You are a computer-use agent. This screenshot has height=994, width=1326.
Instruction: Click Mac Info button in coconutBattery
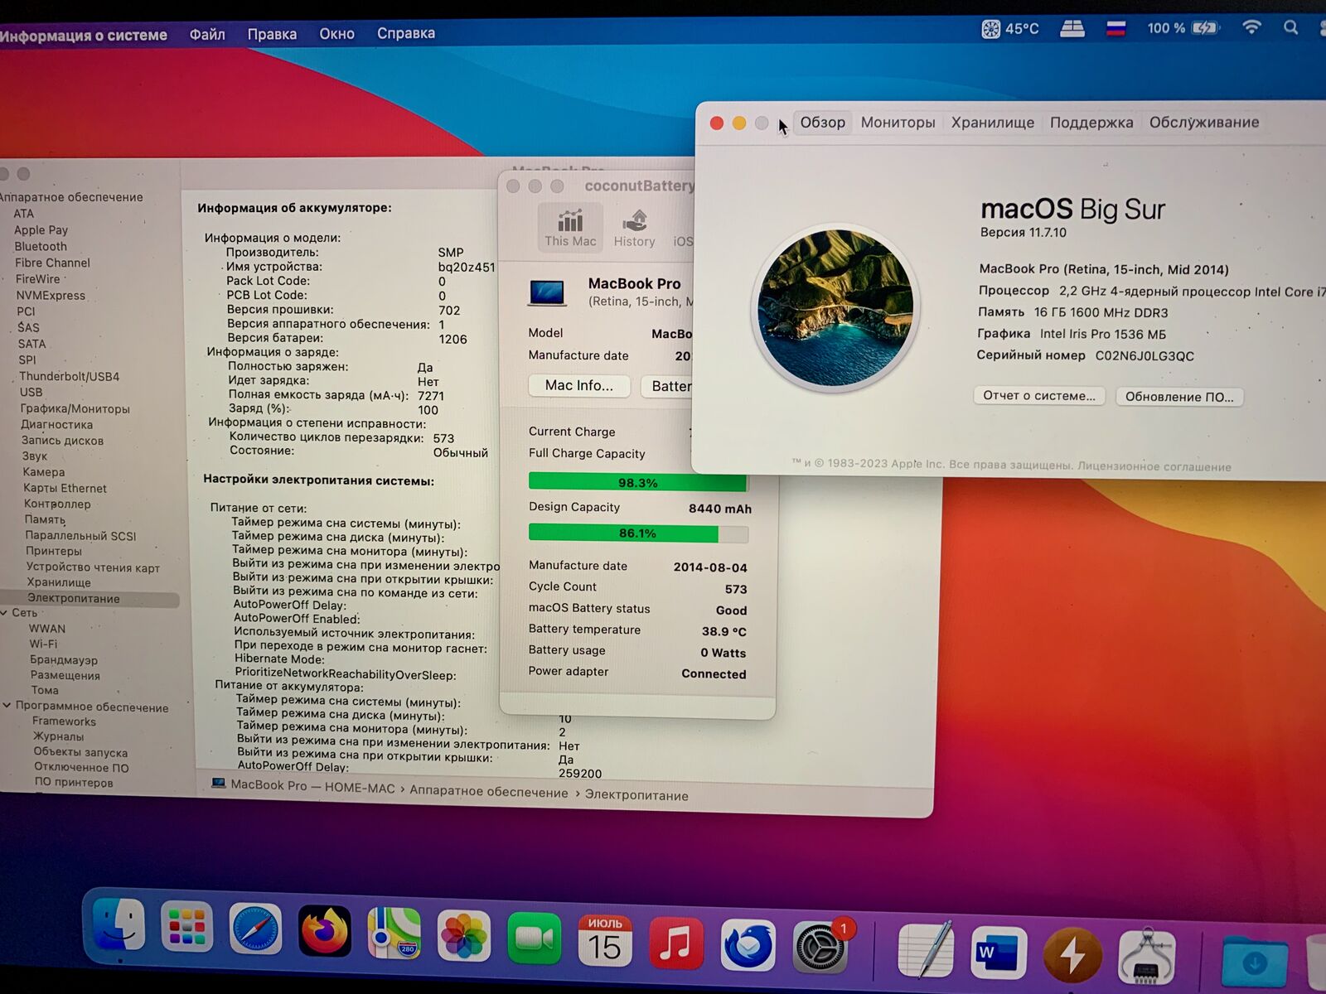coord(579,385)
